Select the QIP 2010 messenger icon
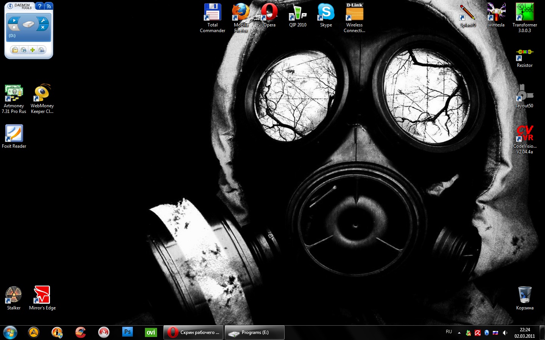The height and width of the screenshot is (340, 545). point(297,15)
